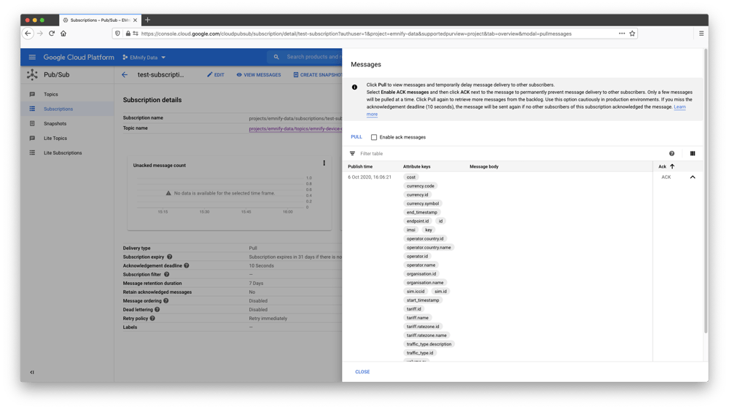Click the Message body column header
This screenshot has width=729, height=409.
coord(484,166)
